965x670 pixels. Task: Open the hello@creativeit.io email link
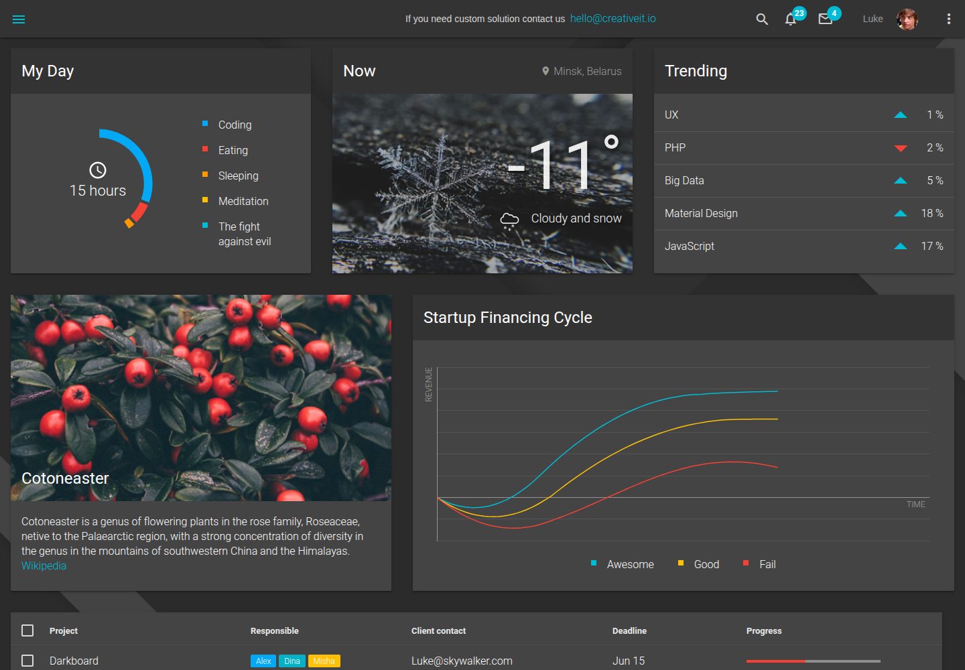[613, 19]
